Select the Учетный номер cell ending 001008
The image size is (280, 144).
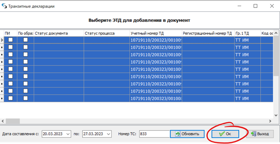click(156, 98)
